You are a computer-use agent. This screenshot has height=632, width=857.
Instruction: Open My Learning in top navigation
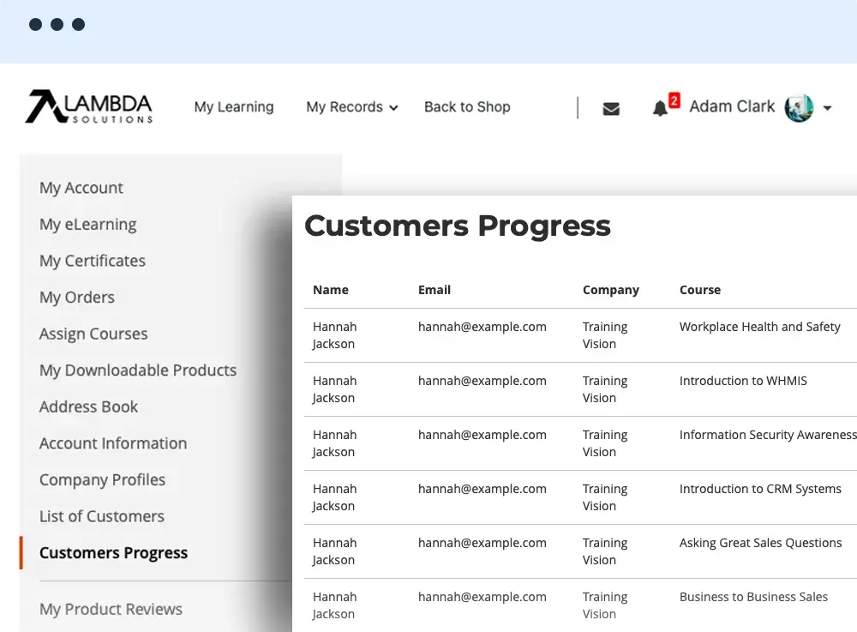click(234, 107)
